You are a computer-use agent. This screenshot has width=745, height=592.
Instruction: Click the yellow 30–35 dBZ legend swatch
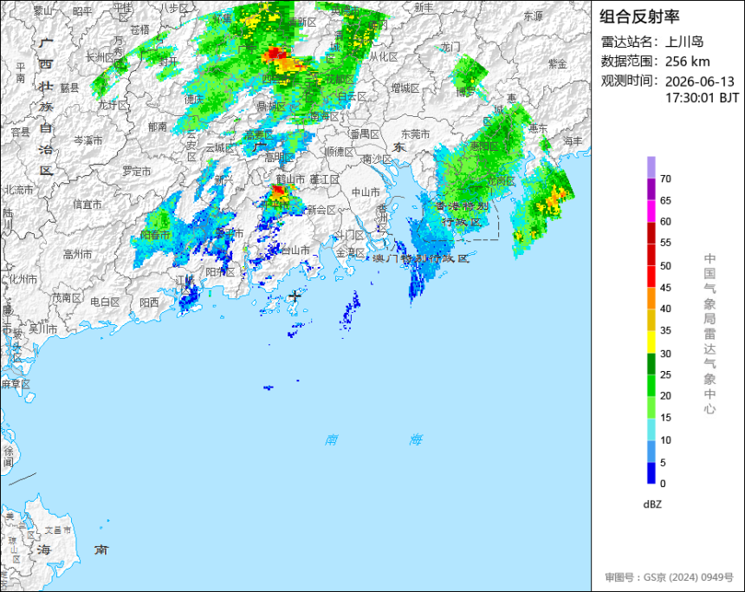point(651,342)
